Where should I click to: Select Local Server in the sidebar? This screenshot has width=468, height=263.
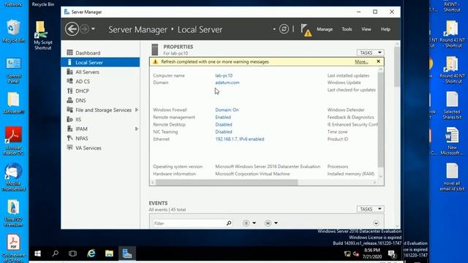pos(100,62)
